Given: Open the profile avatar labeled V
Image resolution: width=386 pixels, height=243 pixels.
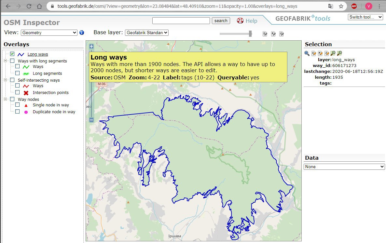Looking at the screenshot, I should [x=368, y=7].
